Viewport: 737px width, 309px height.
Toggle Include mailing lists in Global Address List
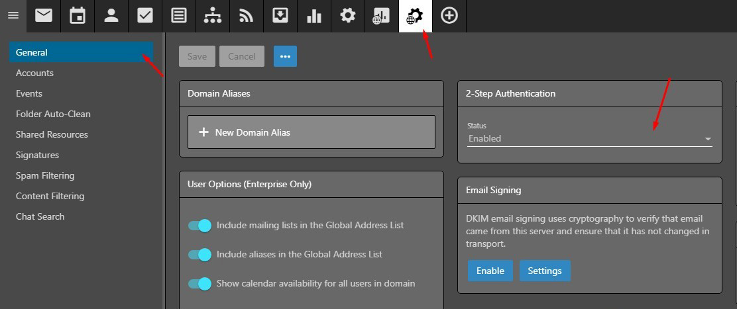[x=199, y=226]
